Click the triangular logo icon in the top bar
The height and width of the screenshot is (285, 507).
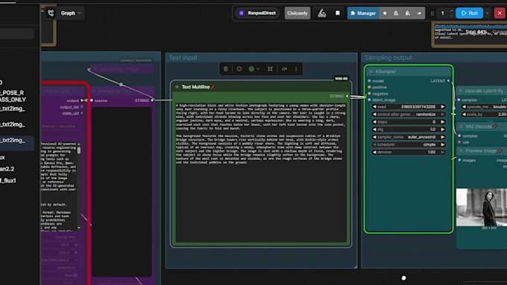pos(322,13)
